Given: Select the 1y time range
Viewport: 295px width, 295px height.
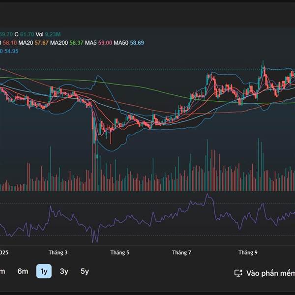Looking at the screenshot, I should click(x=44, y=271).
